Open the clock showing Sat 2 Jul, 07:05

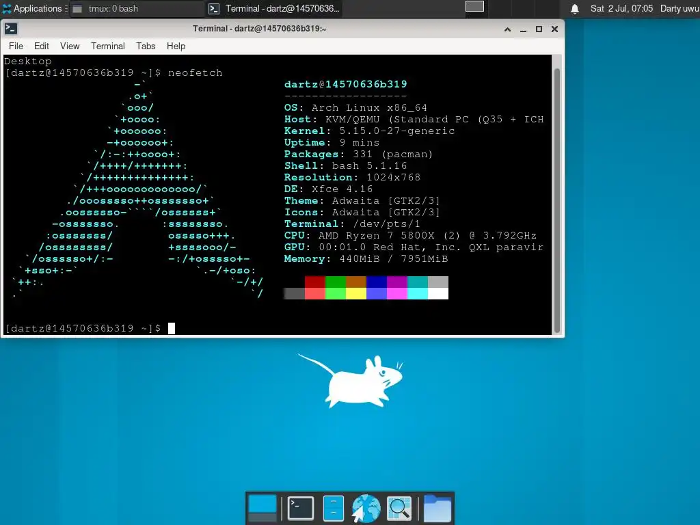point(621,8)
